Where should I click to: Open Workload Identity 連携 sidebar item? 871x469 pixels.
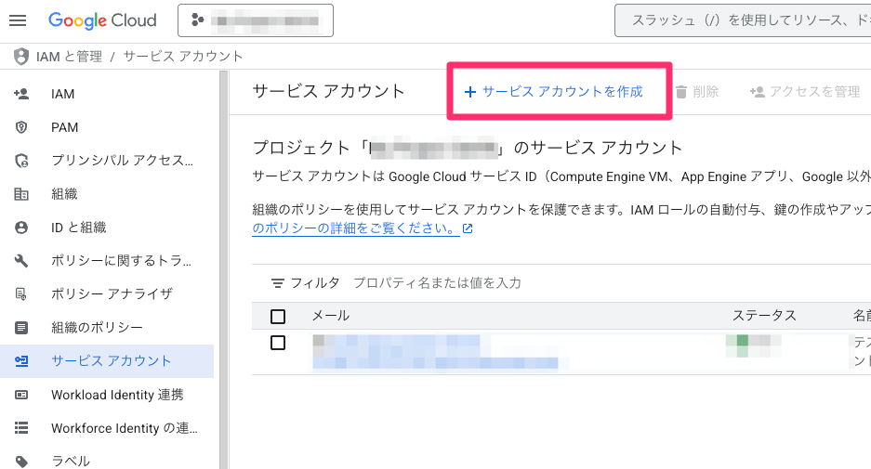[x=117, y=395]
